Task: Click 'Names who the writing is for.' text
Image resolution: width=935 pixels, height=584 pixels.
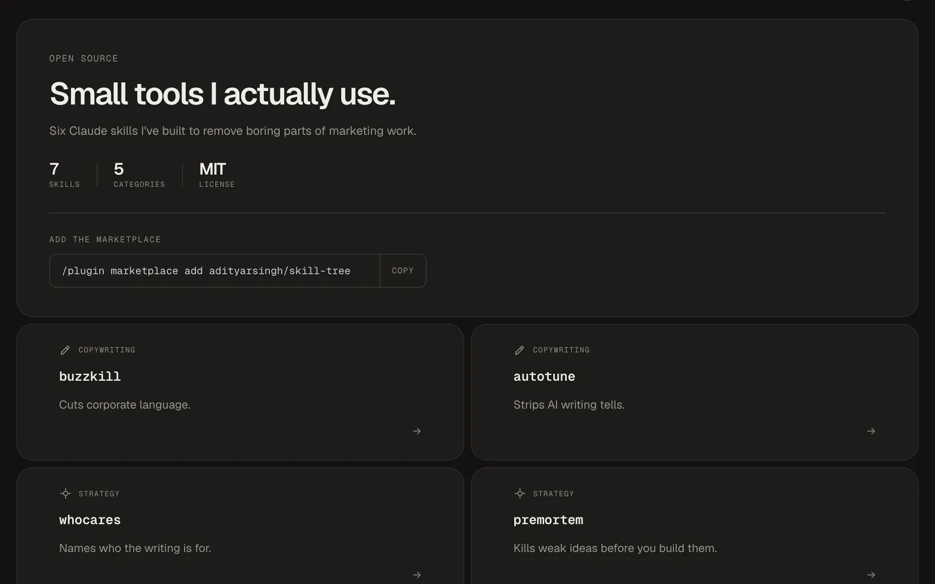Action: (135, 548)
